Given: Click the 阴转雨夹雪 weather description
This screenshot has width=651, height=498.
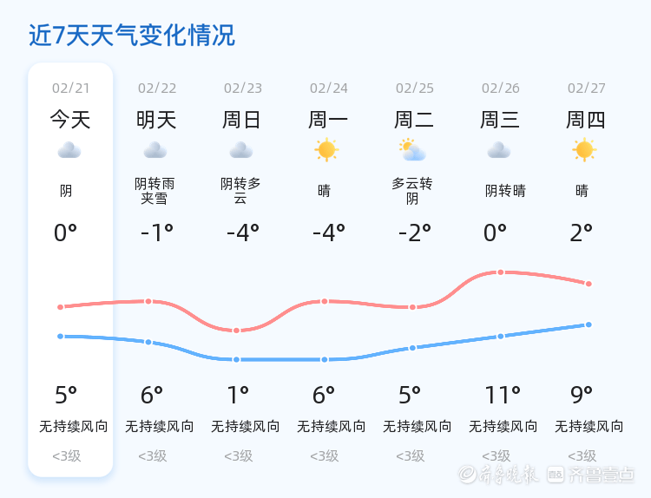Looking at the screenshot, I should coord(155,191).
